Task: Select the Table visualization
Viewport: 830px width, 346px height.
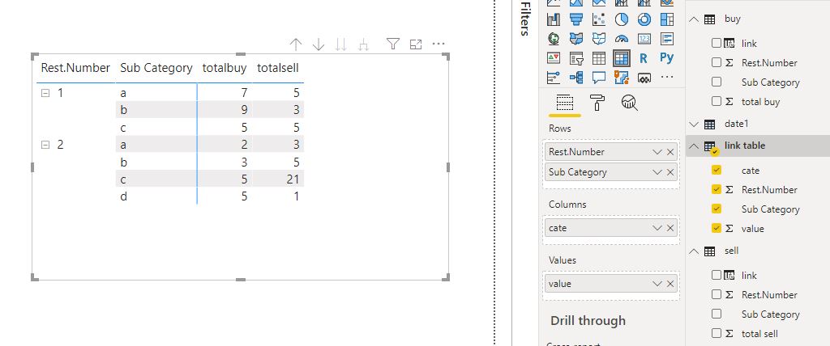Action: point(599,58)
